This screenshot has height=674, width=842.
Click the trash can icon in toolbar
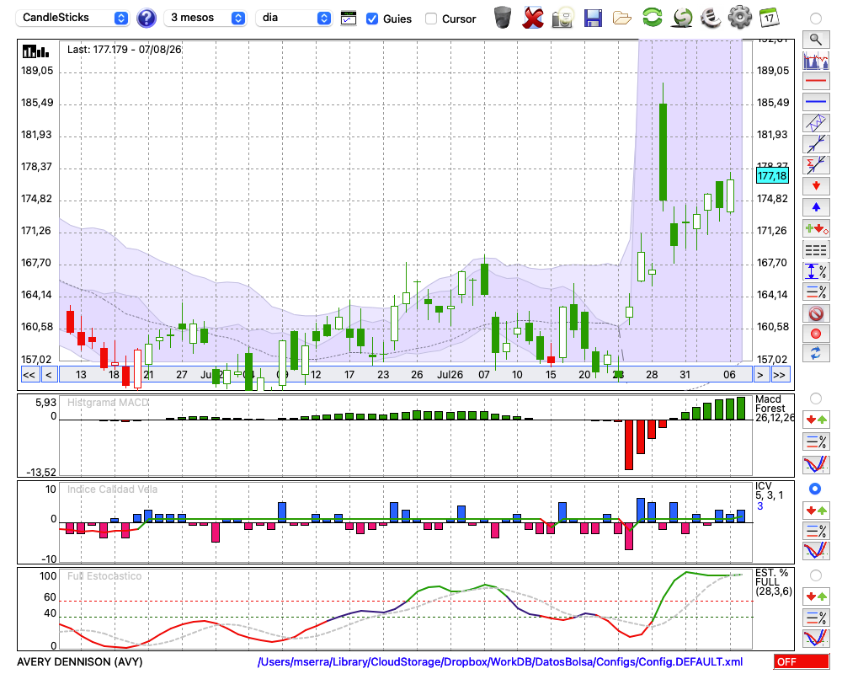(503, 18)
